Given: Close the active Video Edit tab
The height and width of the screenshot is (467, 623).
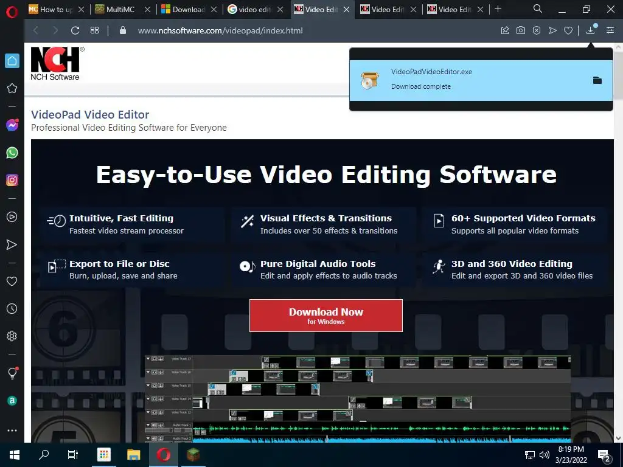Looking at the screenshot, I should pyautogui.click(x=346, y=9).
